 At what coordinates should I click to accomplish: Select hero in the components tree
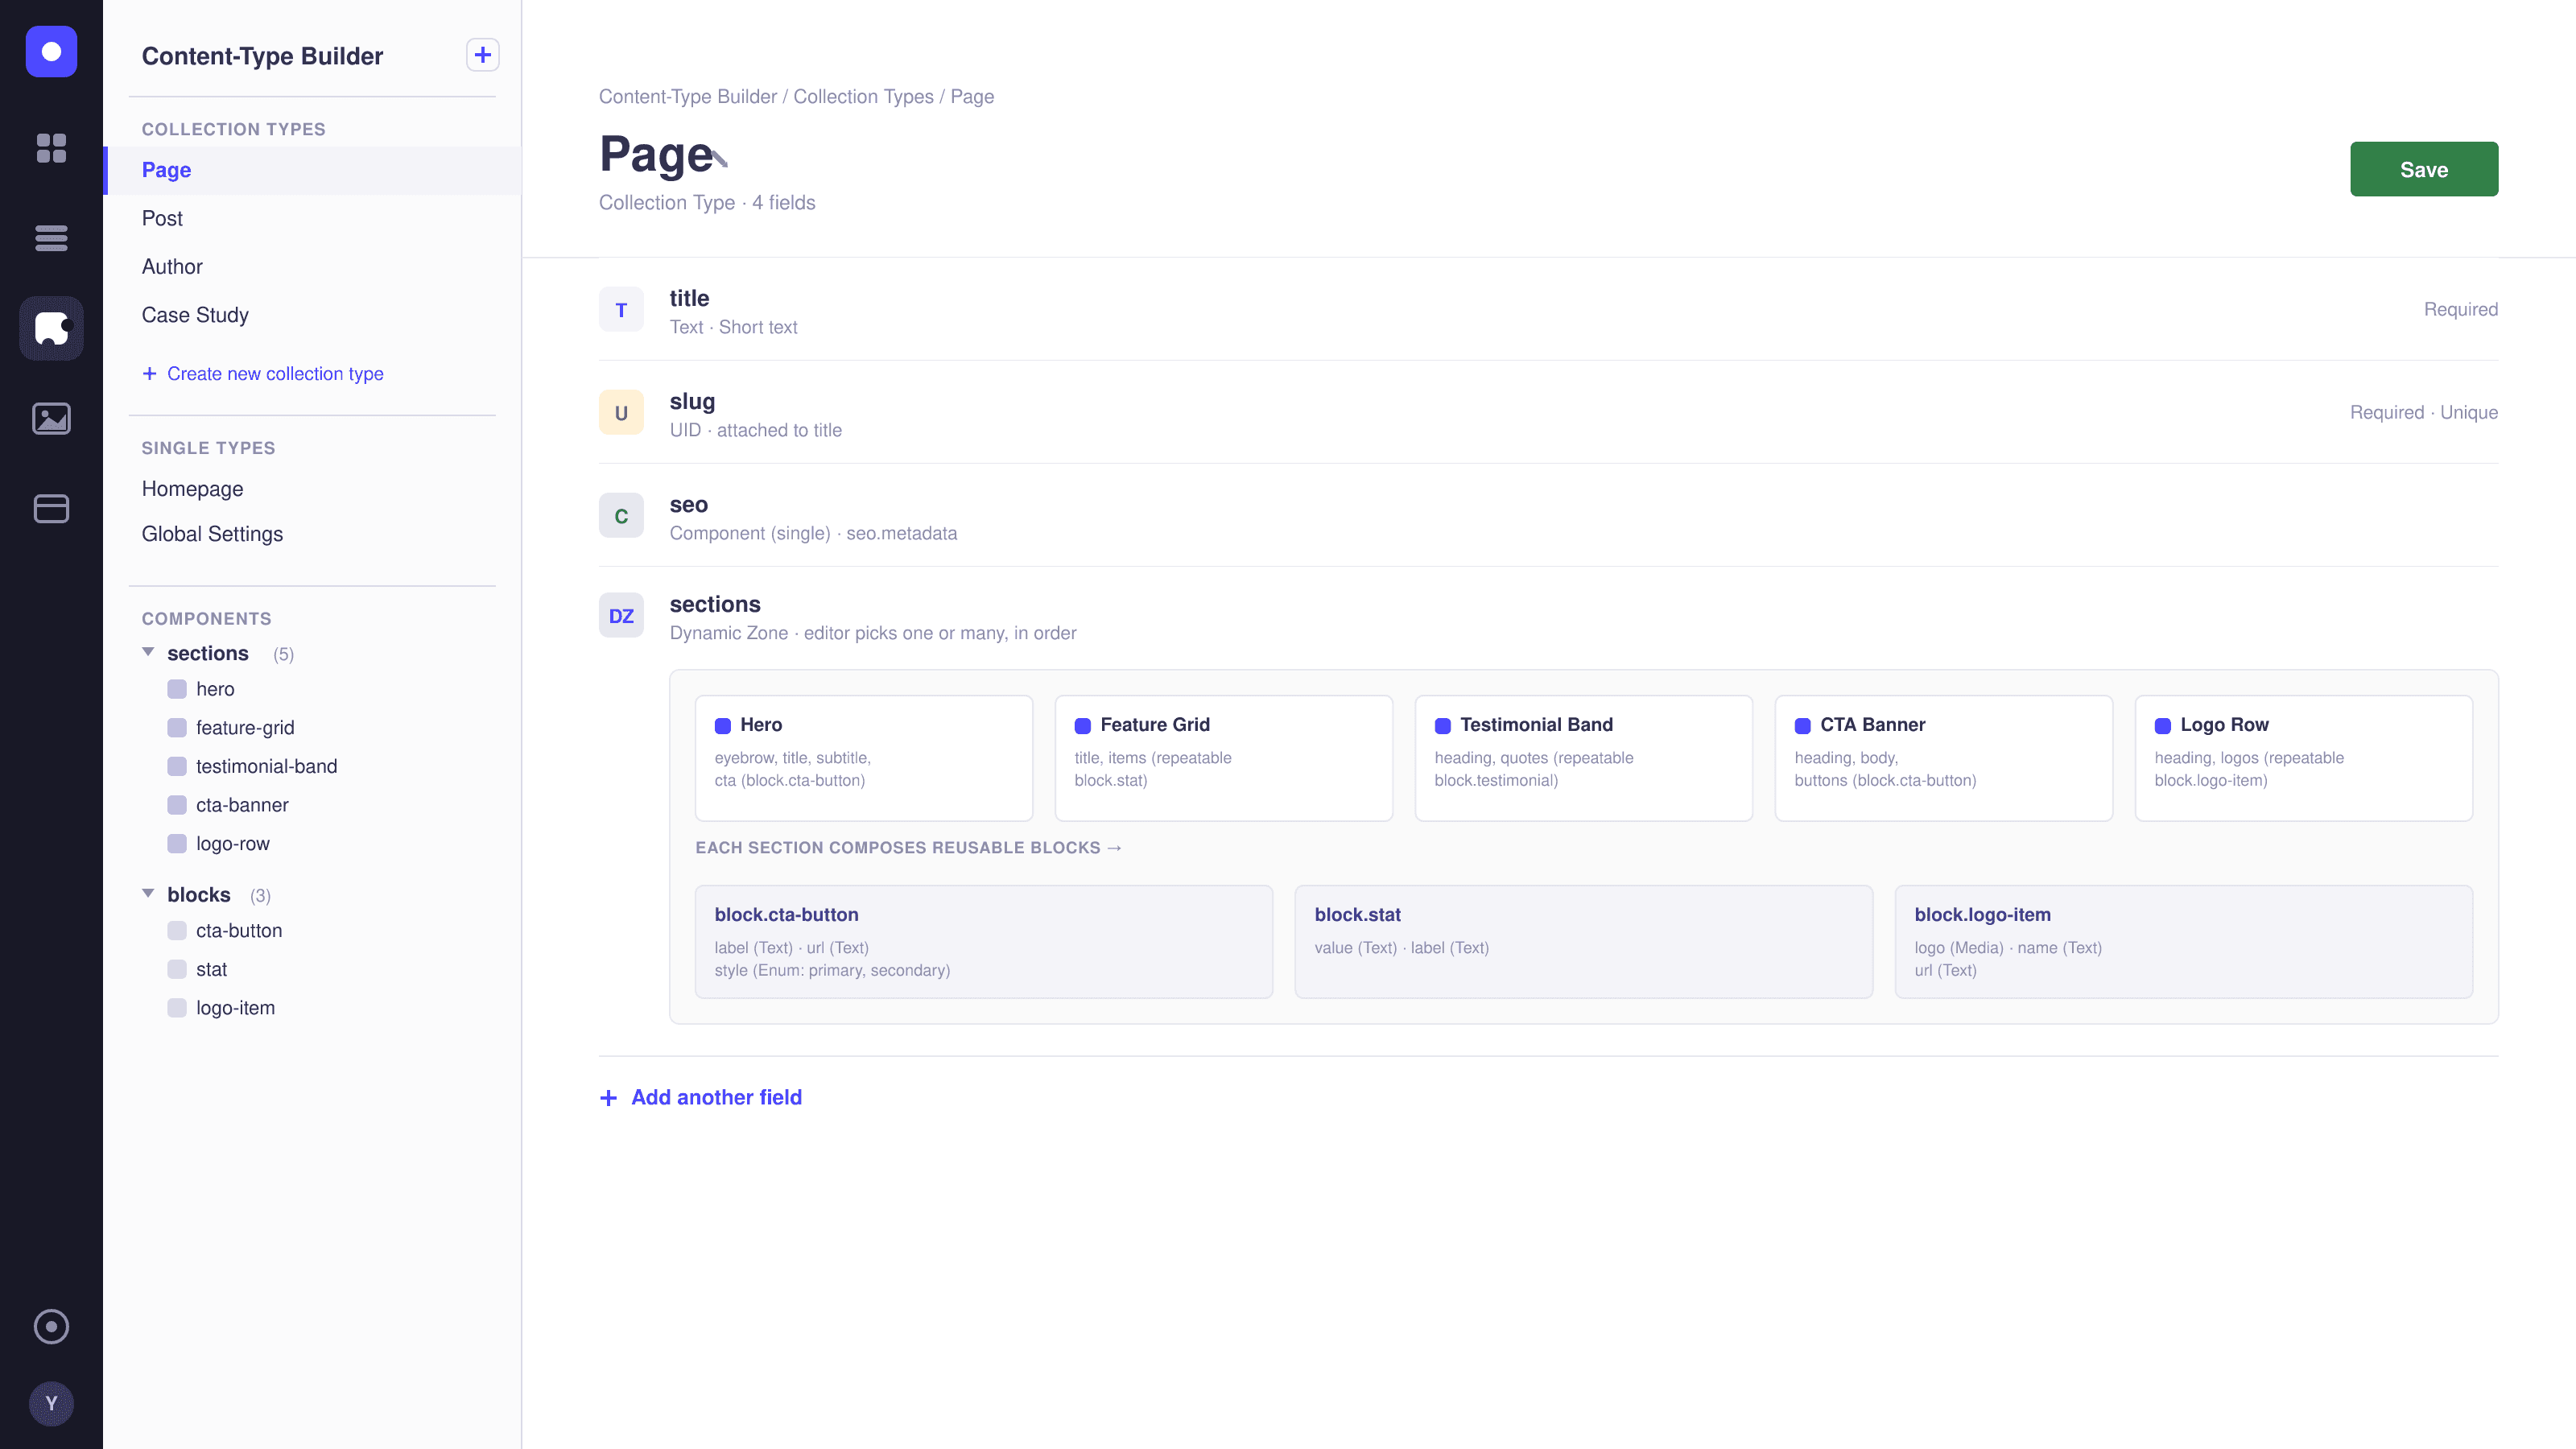(x=215, y=689)
